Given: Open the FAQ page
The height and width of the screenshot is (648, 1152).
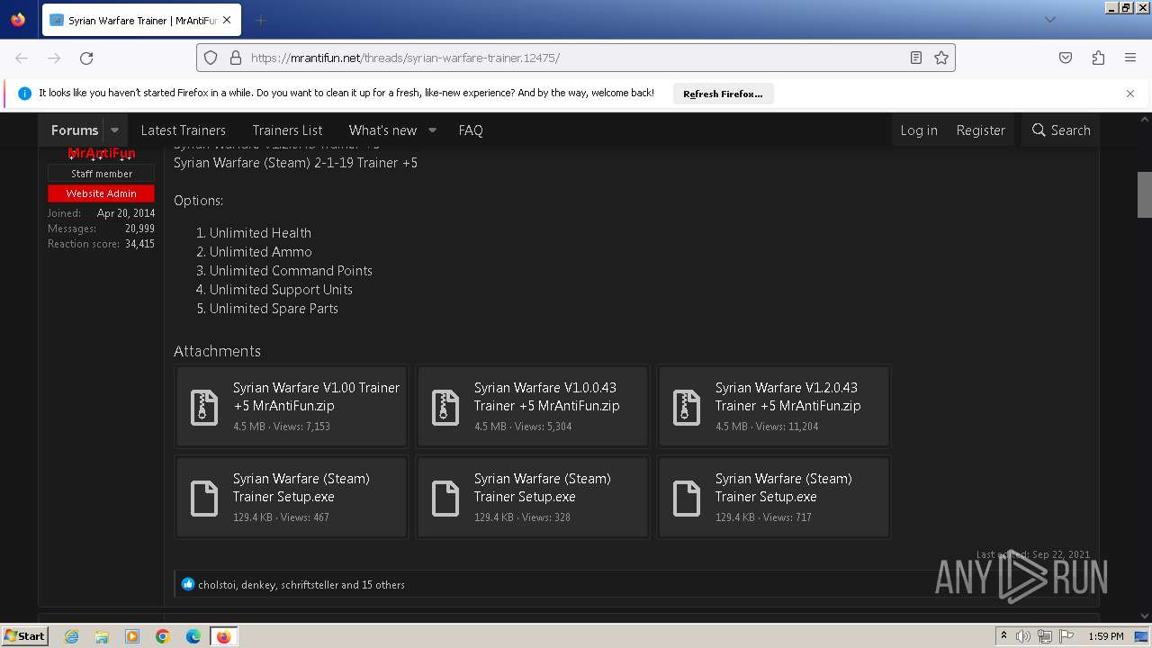Looking at the screenshot, I should pyautogui.click(x=471, y=130).
